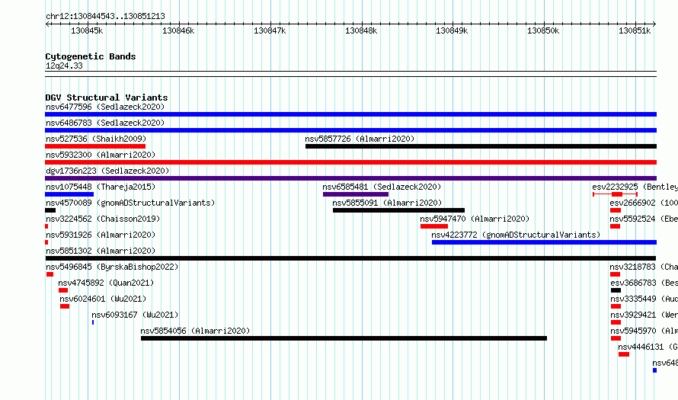678x400 pixels.
Task: Click the black bar under nsv5855091
Action: [398, 210]
